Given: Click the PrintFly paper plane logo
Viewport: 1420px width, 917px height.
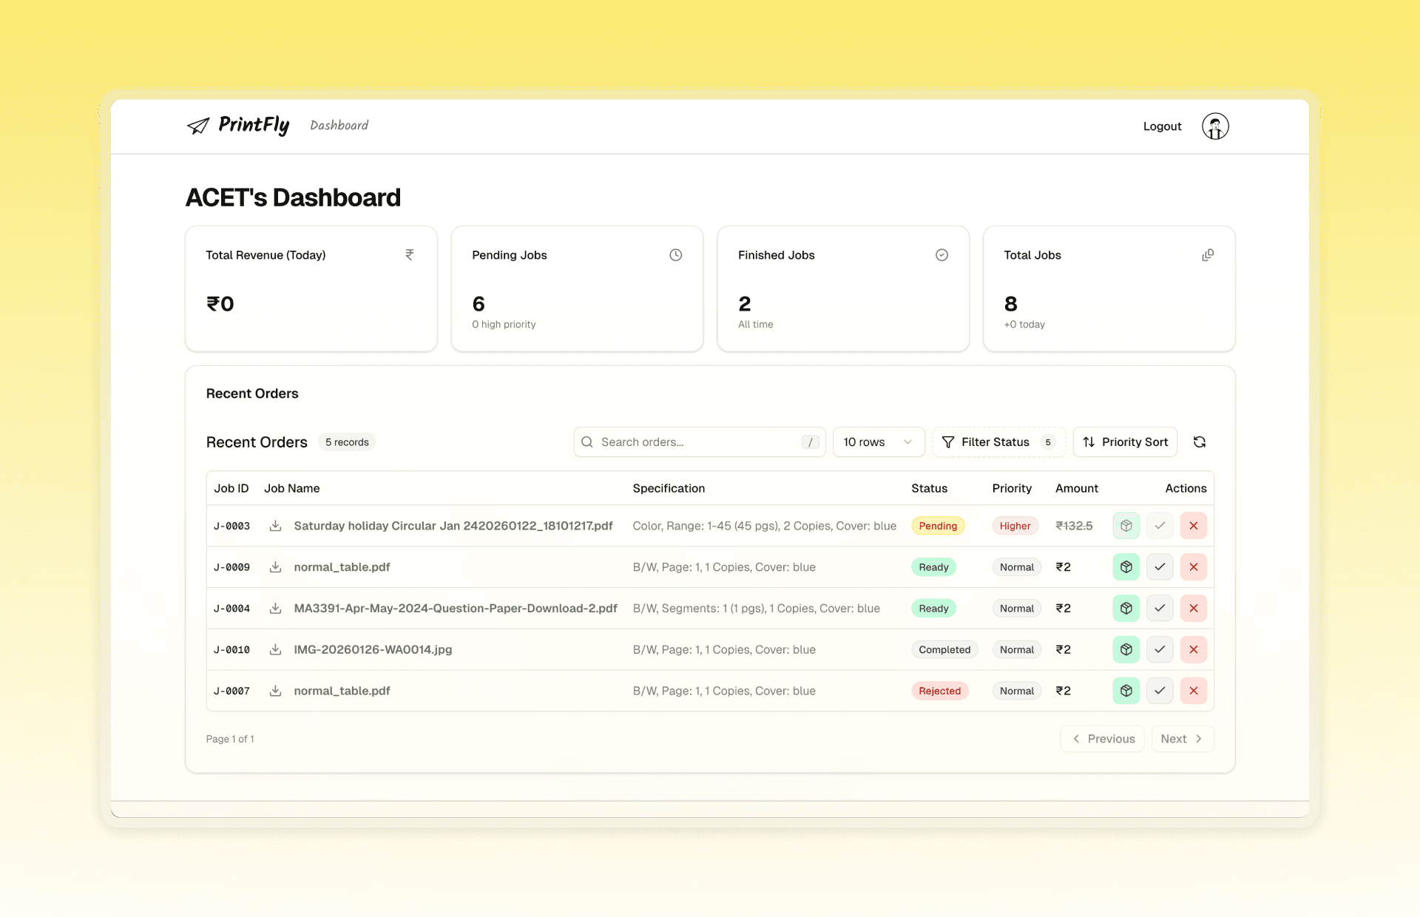Looking at the screenshot, I should (198, 126).
